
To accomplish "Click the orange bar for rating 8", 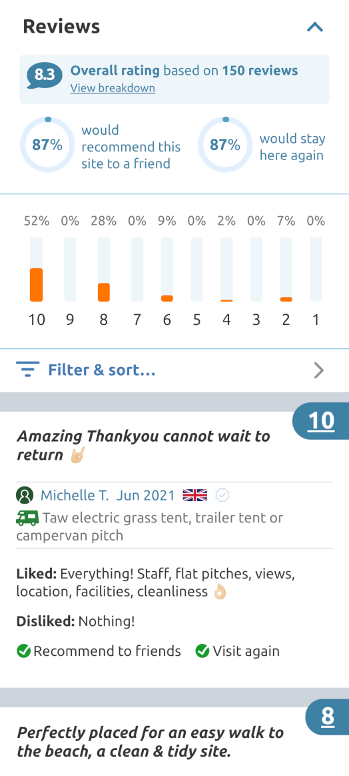I will coord(103,292).
